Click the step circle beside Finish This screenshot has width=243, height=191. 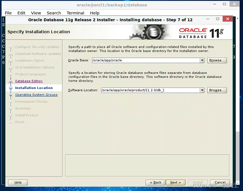coord(11,122)
